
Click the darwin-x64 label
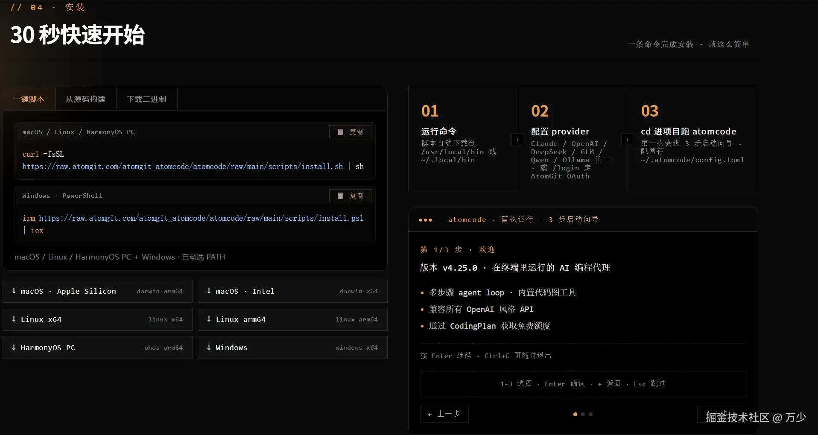coord(359,291)
